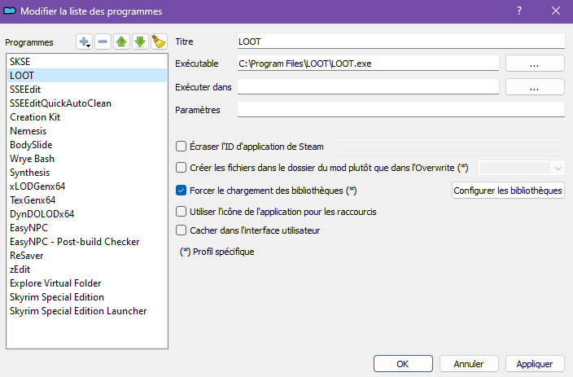Uncheck Forcer le chargement des bibliothèques
The image size is (573, 377).
click(181, 191)
